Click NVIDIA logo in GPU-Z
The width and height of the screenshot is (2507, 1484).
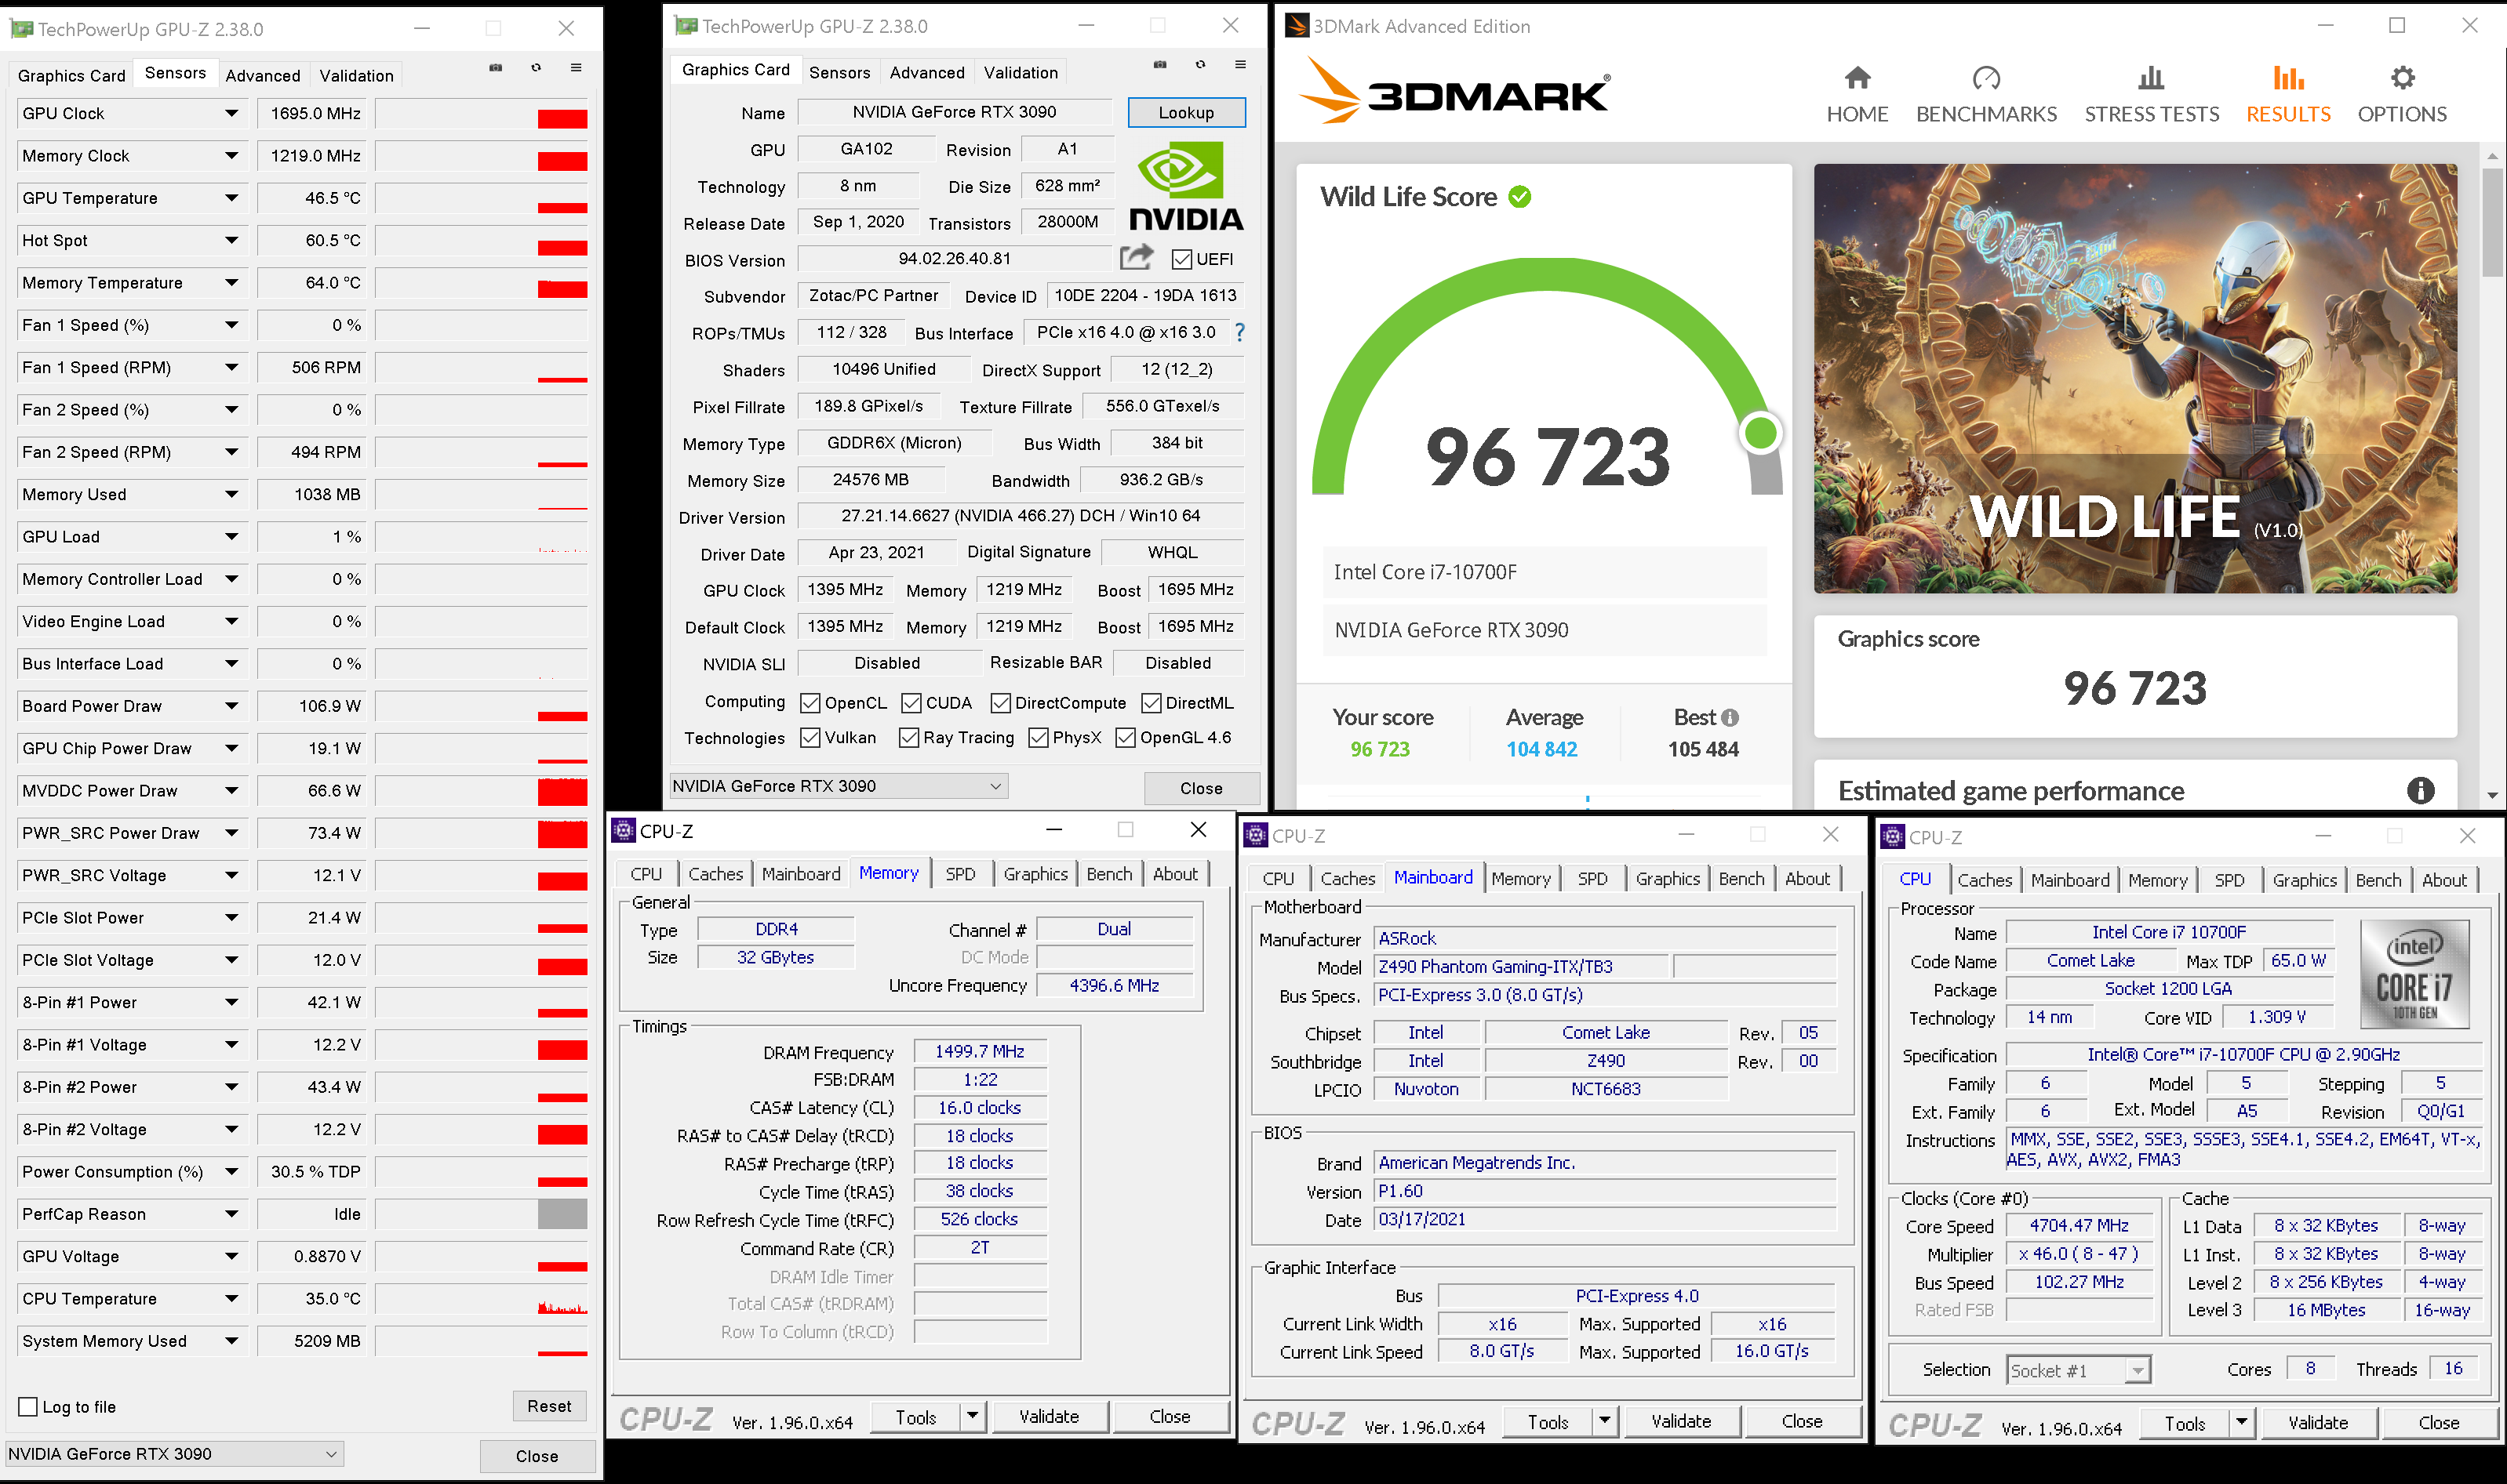pyautogui.click(x=1185, y=186)
